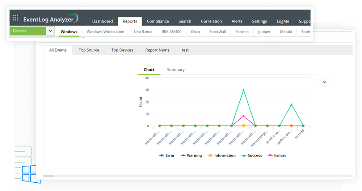Open the chart options dropdown arrow
The width and height of the screenshot is (362, 191).
(x=324, y=82)
